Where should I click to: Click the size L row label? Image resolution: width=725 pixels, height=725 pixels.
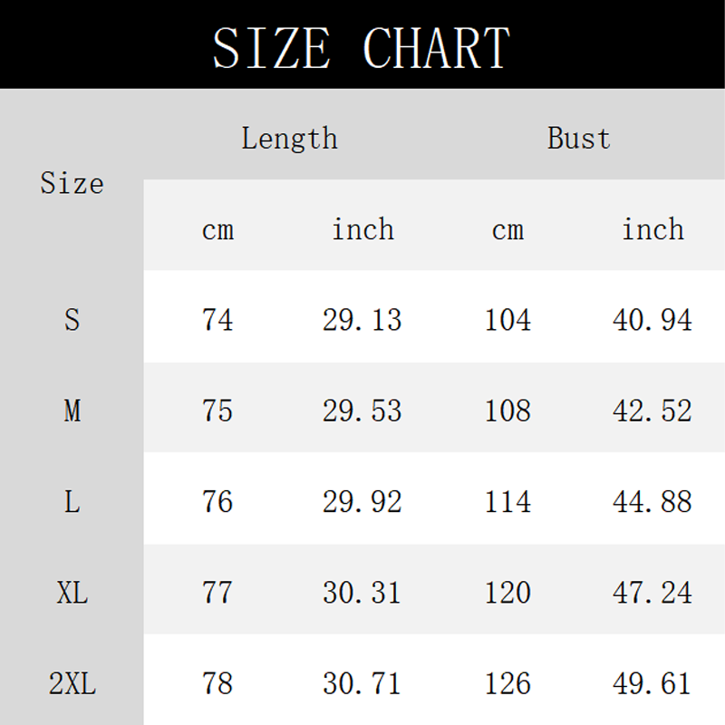point(72,501)
